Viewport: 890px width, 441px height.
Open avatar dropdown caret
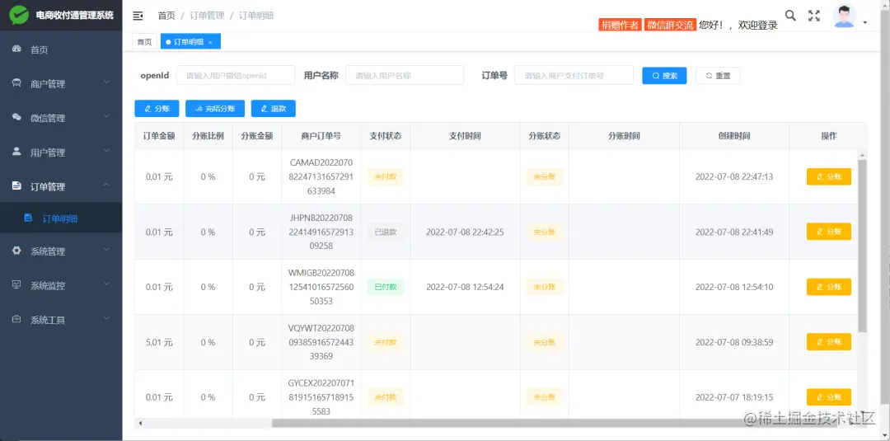click(x=865, y=23)
